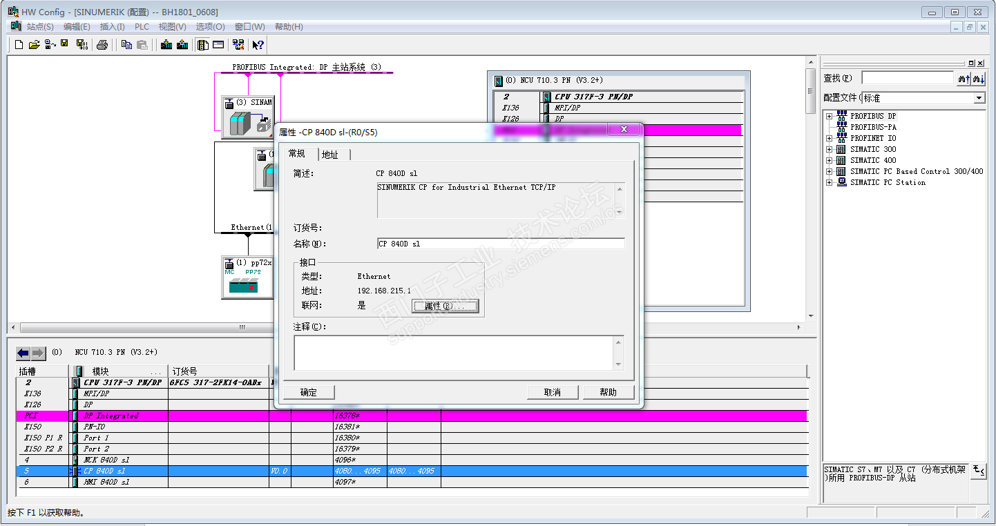Open the 视图(V) menu

click(172, 27)
